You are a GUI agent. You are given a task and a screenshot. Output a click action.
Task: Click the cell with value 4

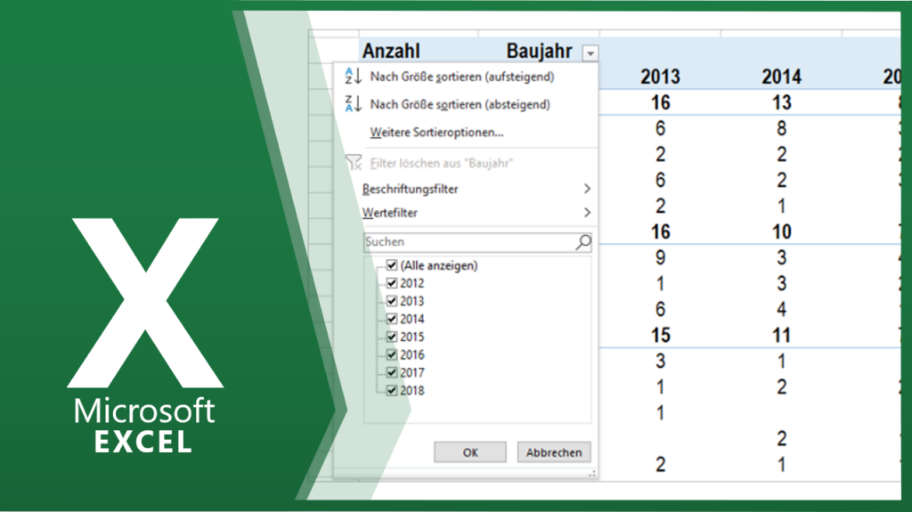(782, 309)
